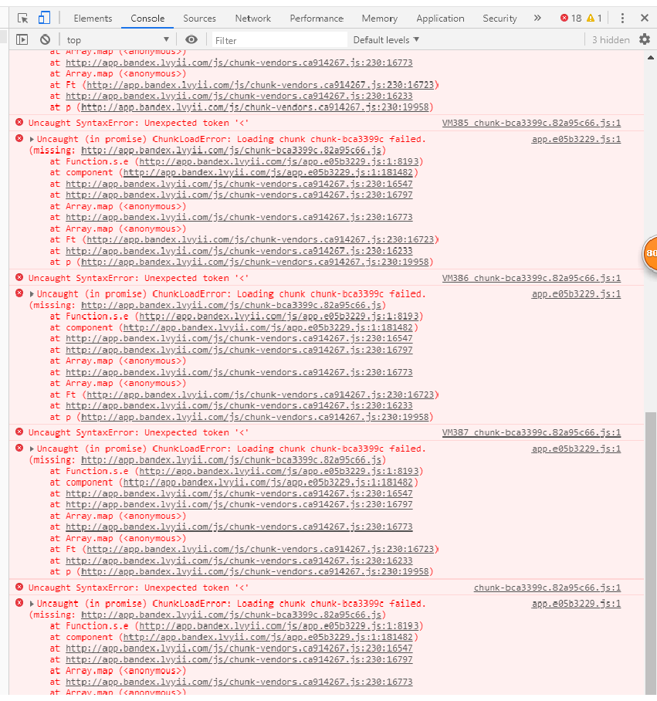
Task: Open the DevTools three-dot menu
Action: pyautogui.click(x=622, y=18)
